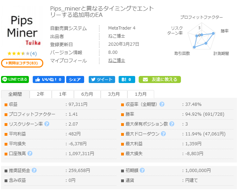Image resolution: width=245 pixels, height=191 pixels.
Task: Click the 計測期間 label on radar chart
Action: [x=221, y=53]
